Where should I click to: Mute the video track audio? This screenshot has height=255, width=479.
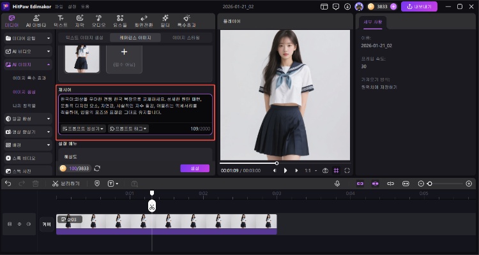29,224
